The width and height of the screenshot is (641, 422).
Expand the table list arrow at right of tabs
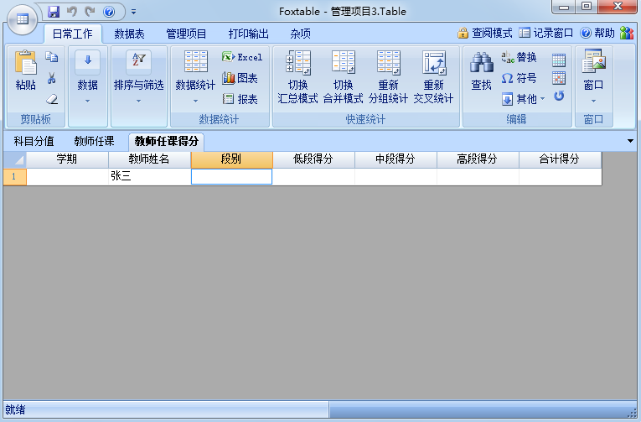(x=630, y=141)
